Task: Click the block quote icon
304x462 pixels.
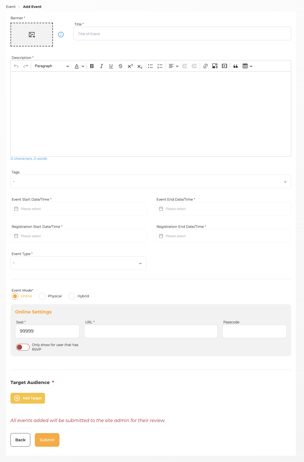Action: (x=236, y=66)
